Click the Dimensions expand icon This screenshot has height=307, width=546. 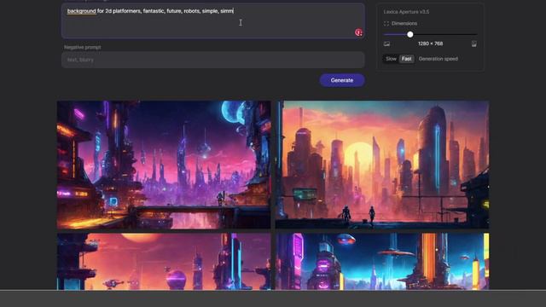[386, 24]
